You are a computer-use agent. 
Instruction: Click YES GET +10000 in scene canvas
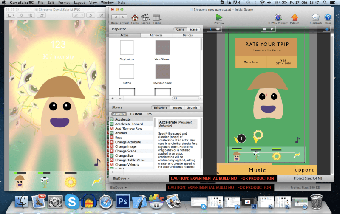pyautogui.click(x=283, y=62)
